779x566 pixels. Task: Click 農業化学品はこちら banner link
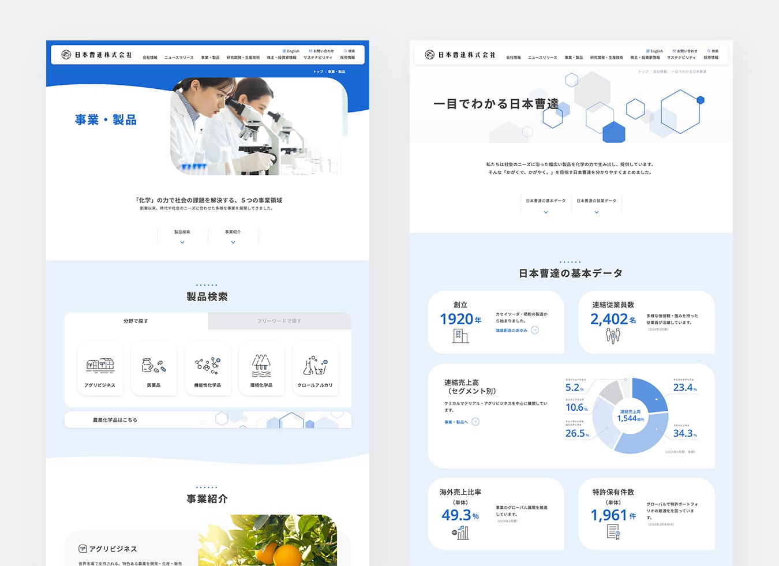point(208,420)
